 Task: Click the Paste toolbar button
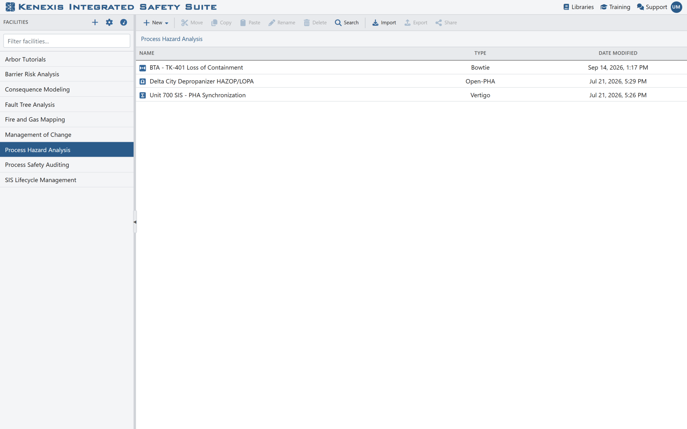(x=250, y=23)
